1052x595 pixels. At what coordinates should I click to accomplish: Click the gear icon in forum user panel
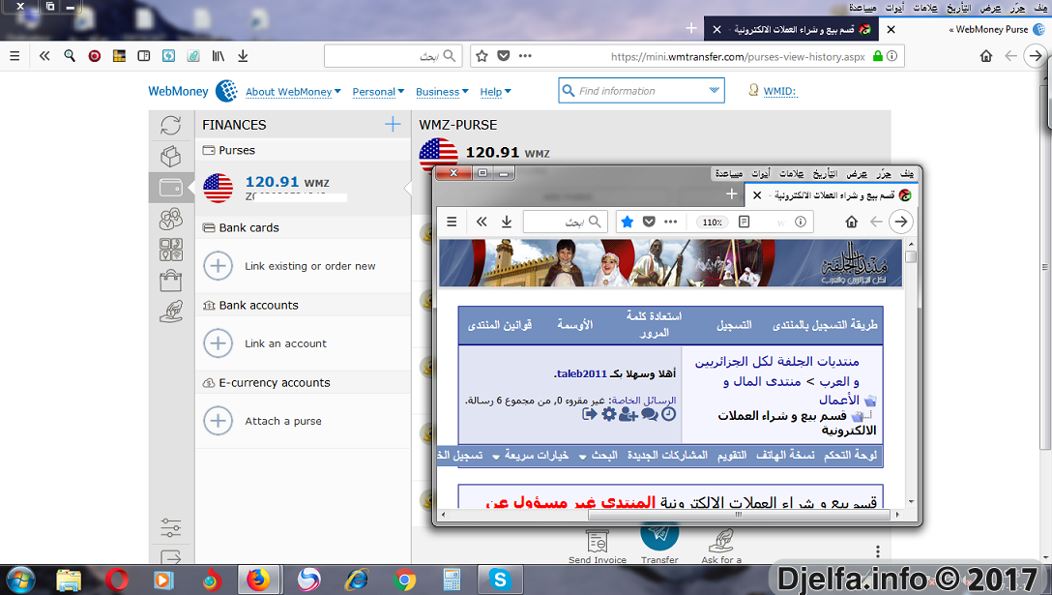coord(608,414)
